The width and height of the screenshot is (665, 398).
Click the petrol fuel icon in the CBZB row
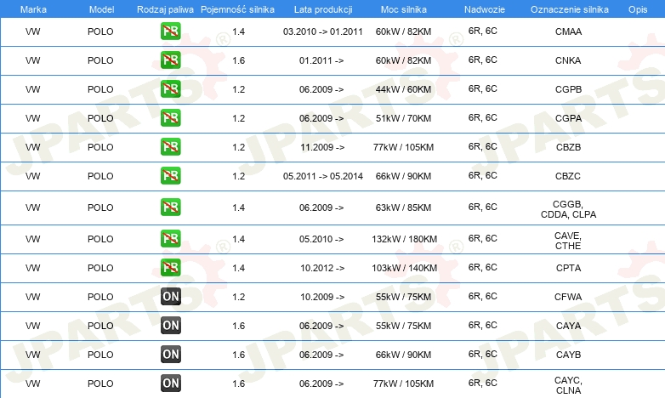click(170, 146)
